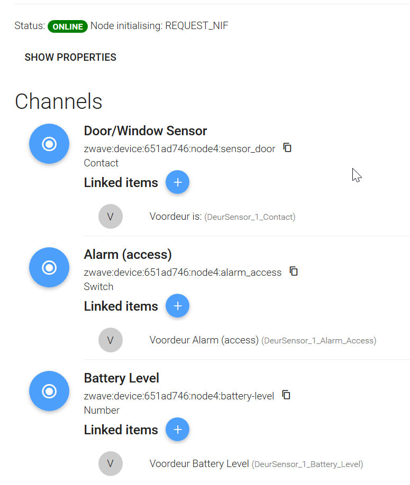Click V avatar for DeurSensor_1_Battery_Level item
410x485 pixels.
[111, 464]
